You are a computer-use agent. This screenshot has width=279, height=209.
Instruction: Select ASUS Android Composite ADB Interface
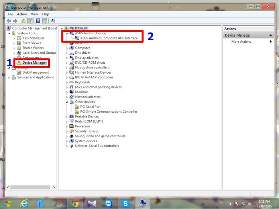(109, 38)
